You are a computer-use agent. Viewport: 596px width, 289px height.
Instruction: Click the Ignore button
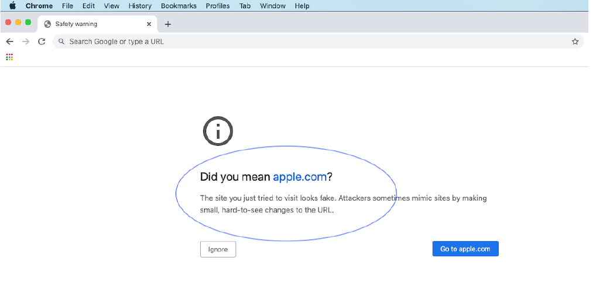[x=218, y=249]
